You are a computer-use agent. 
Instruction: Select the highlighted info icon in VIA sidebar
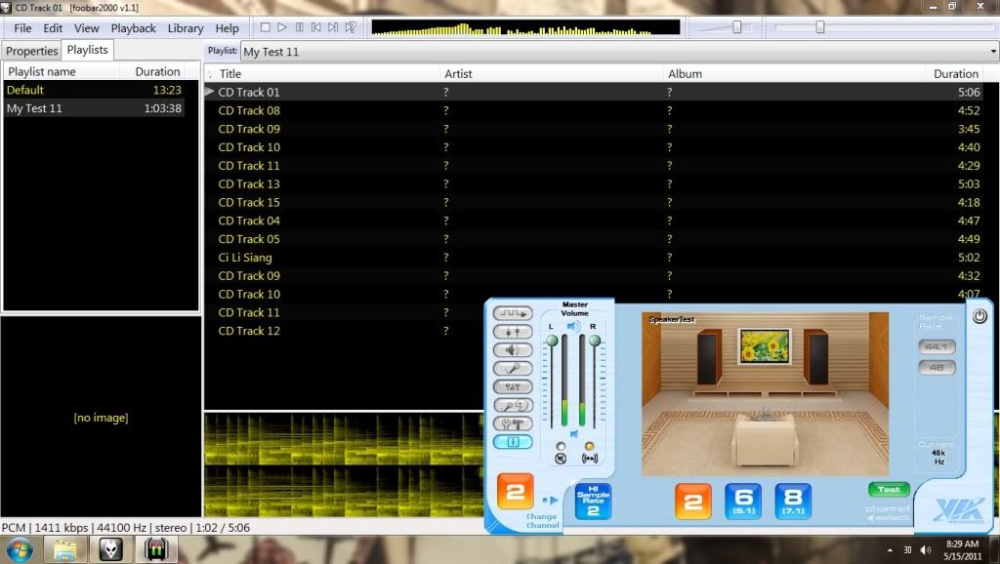tap(513, 442)
